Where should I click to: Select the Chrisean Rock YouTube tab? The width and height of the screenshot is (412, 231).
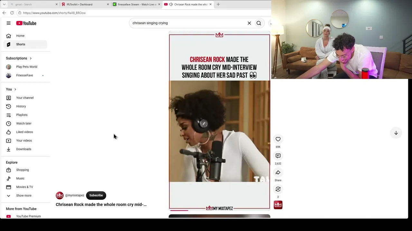[x=188, y=4]
